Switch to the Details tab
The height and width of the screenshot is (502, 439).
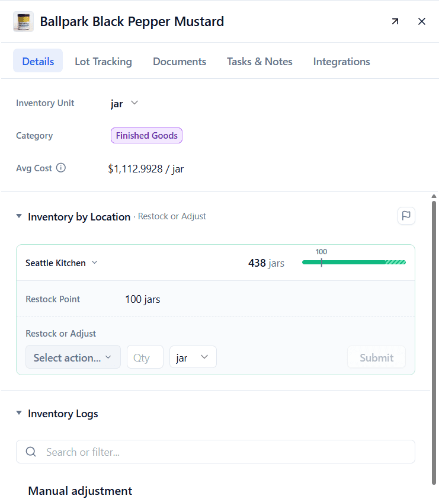pyautogui.click(x=38, y=61)
